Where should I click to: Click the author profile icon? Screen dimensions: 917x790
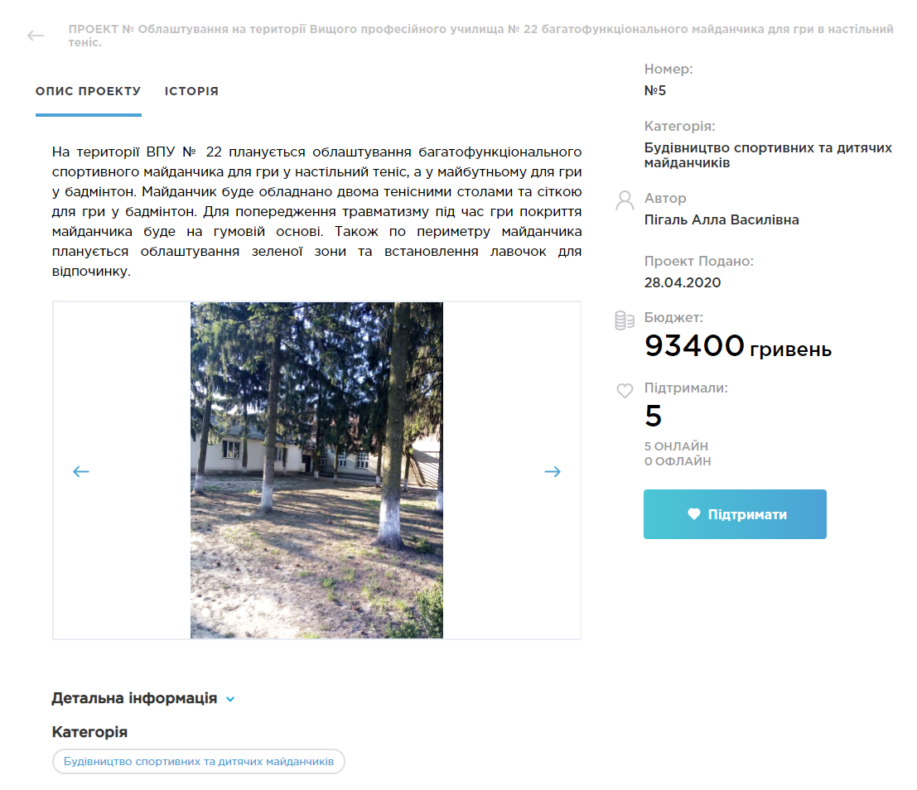625,200
